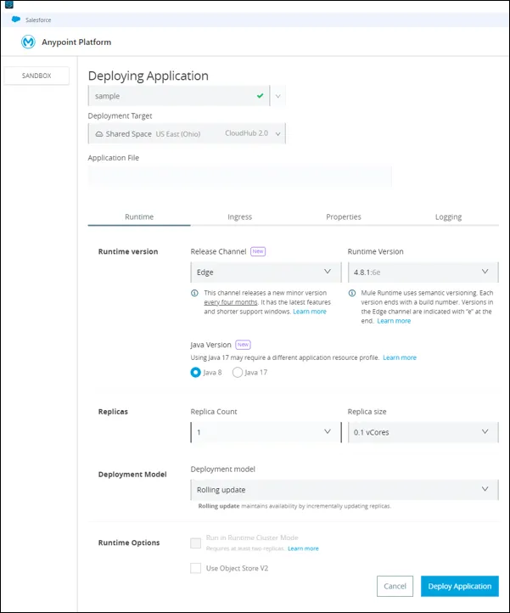
Task: Switch to the Ingress tab
Action: click(239, 217)
